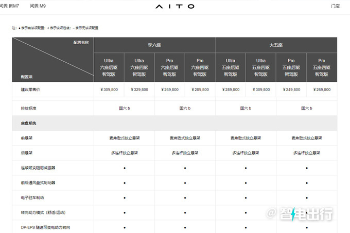The width and height of the screenshot is (350, 233).
Task: Click the Ultra 五座后驱 智驾版 column header
Action: coord(231,67)
